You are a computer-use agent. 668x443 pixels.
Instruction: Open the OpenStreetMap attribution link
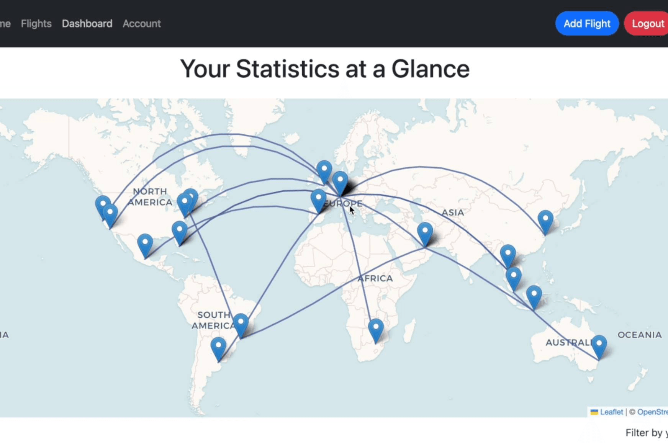pos(652,412)
